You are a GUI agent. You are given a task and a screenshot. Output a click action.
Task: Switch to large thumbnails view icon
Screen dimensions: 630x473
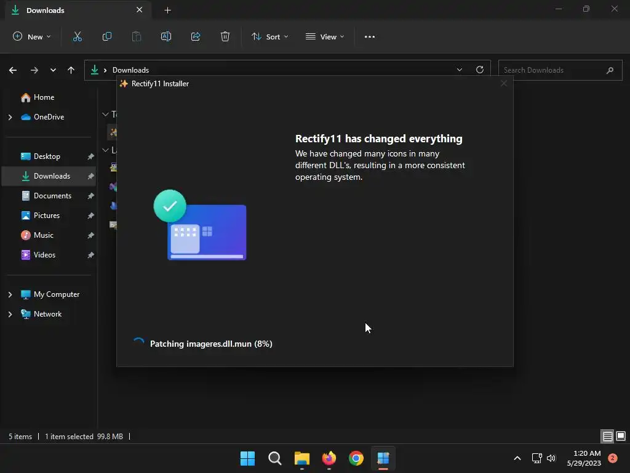coord(621,436)
